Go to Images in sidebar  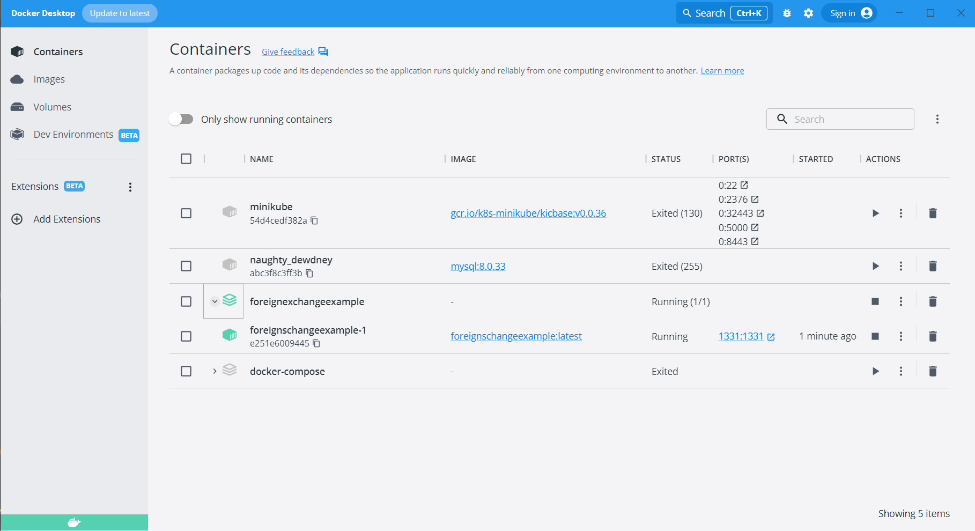(49, 79)
